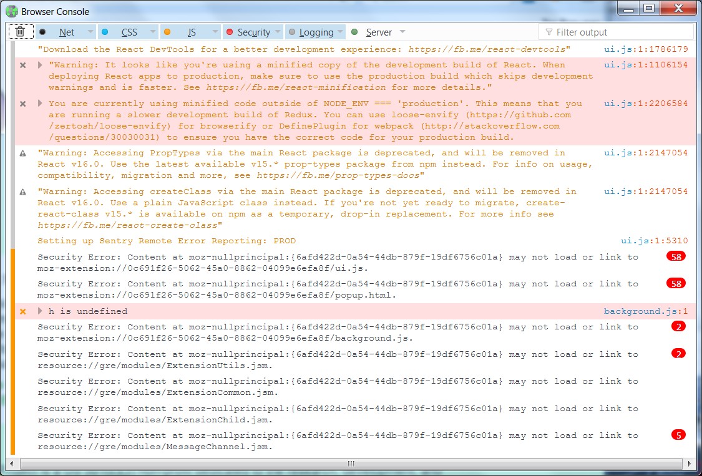Click warning icon on createClass deprecation
702x476 pixels.
(x=23, y=192)
